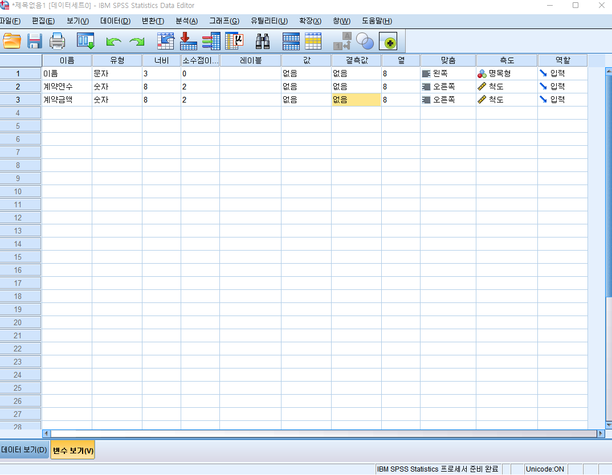This screenshot has height=475, width=612.
Task: Recall recently used dialogs icon
Action: point(85,41)
